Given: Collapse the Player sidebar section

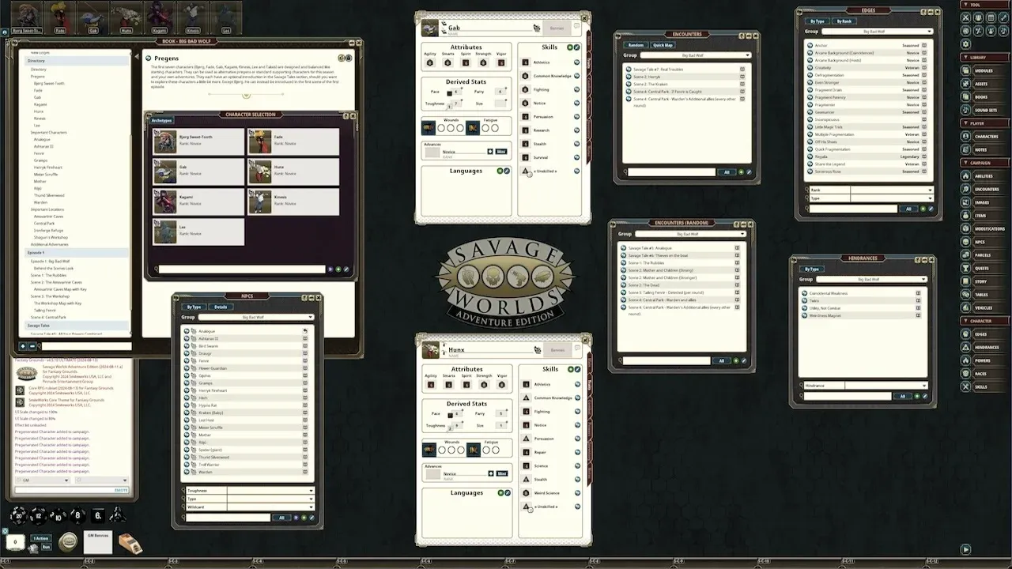Looking at the screenshot, I should (985, 123).
